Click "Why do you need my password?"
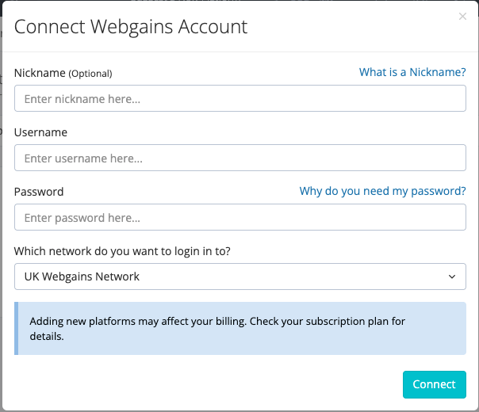This screenshot has width=479, height=412. (382, 191)
